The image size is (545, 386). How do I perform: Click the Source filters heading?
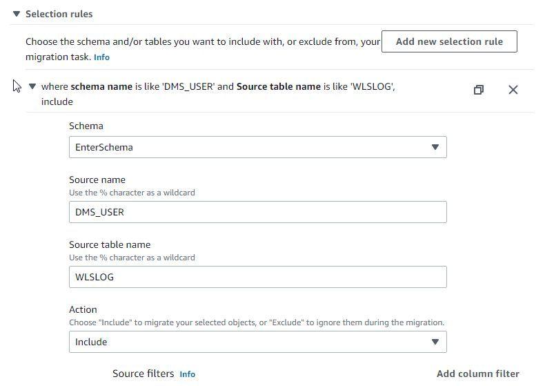[143, 374]
